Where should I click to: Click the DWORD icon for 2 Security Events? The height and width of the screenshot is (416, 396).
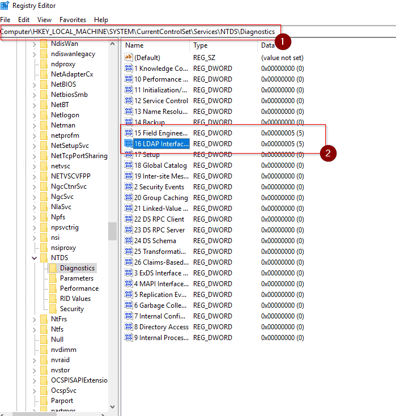(128, 187)
